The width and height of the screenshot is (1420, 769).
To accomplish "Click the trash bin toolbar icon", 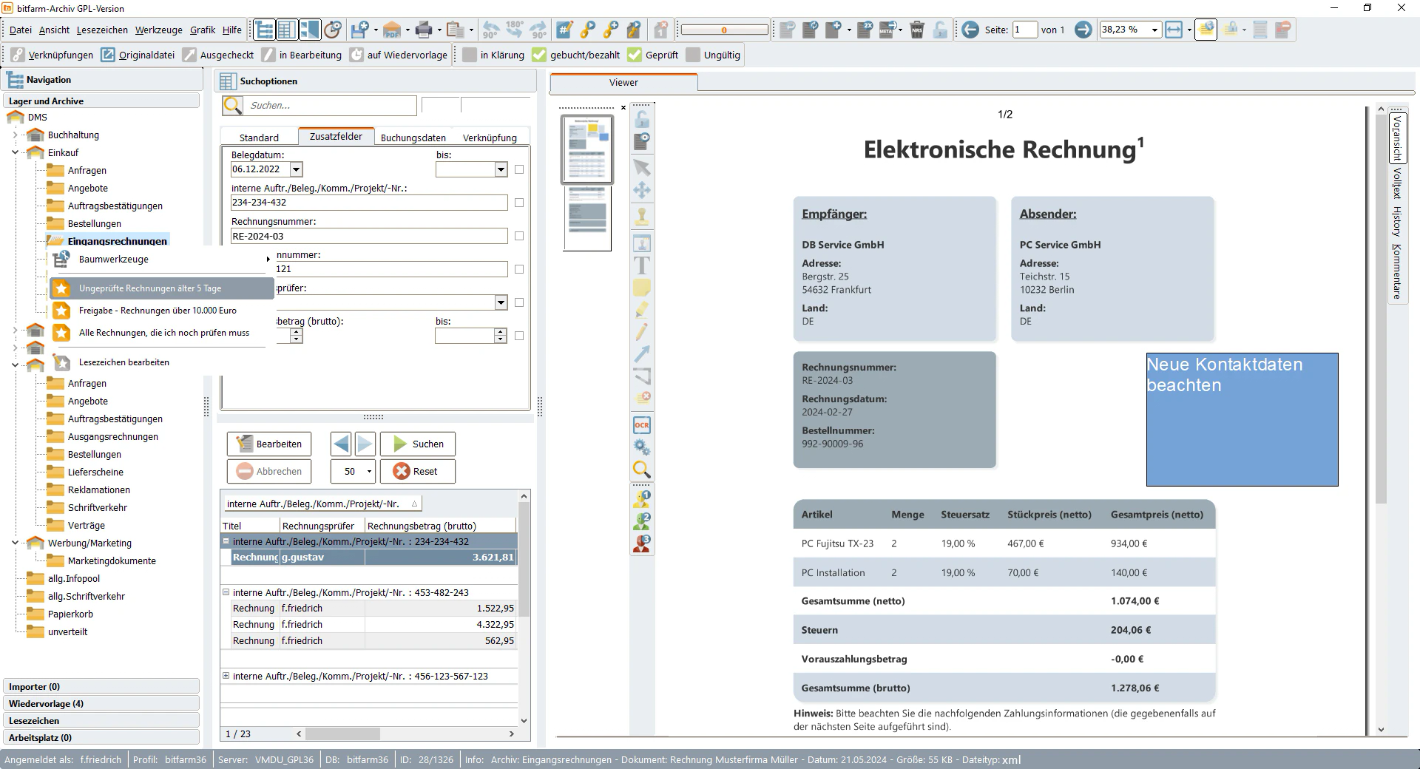I will [917, 30].
